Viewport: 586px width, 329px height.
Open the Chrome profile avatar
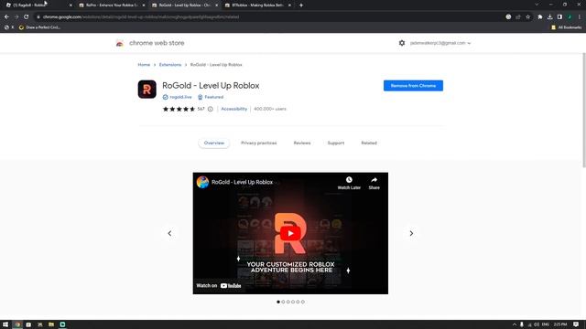coord(570,16)
